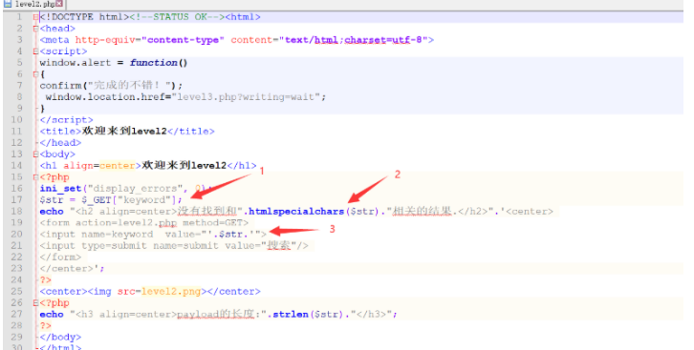
Task: Click the level2.png source value
Action: pyautogui.click(x=171, y=292)
